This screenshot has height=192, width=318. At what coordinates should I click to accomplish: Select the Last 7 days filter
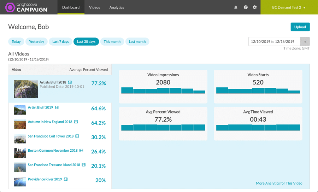pos(60,42)
